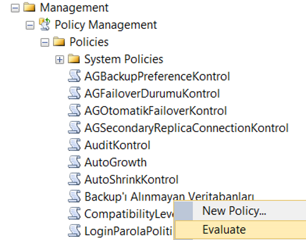Click the System Policies folder icon
This screenshot has height=240, width=306.
[74, 59]
